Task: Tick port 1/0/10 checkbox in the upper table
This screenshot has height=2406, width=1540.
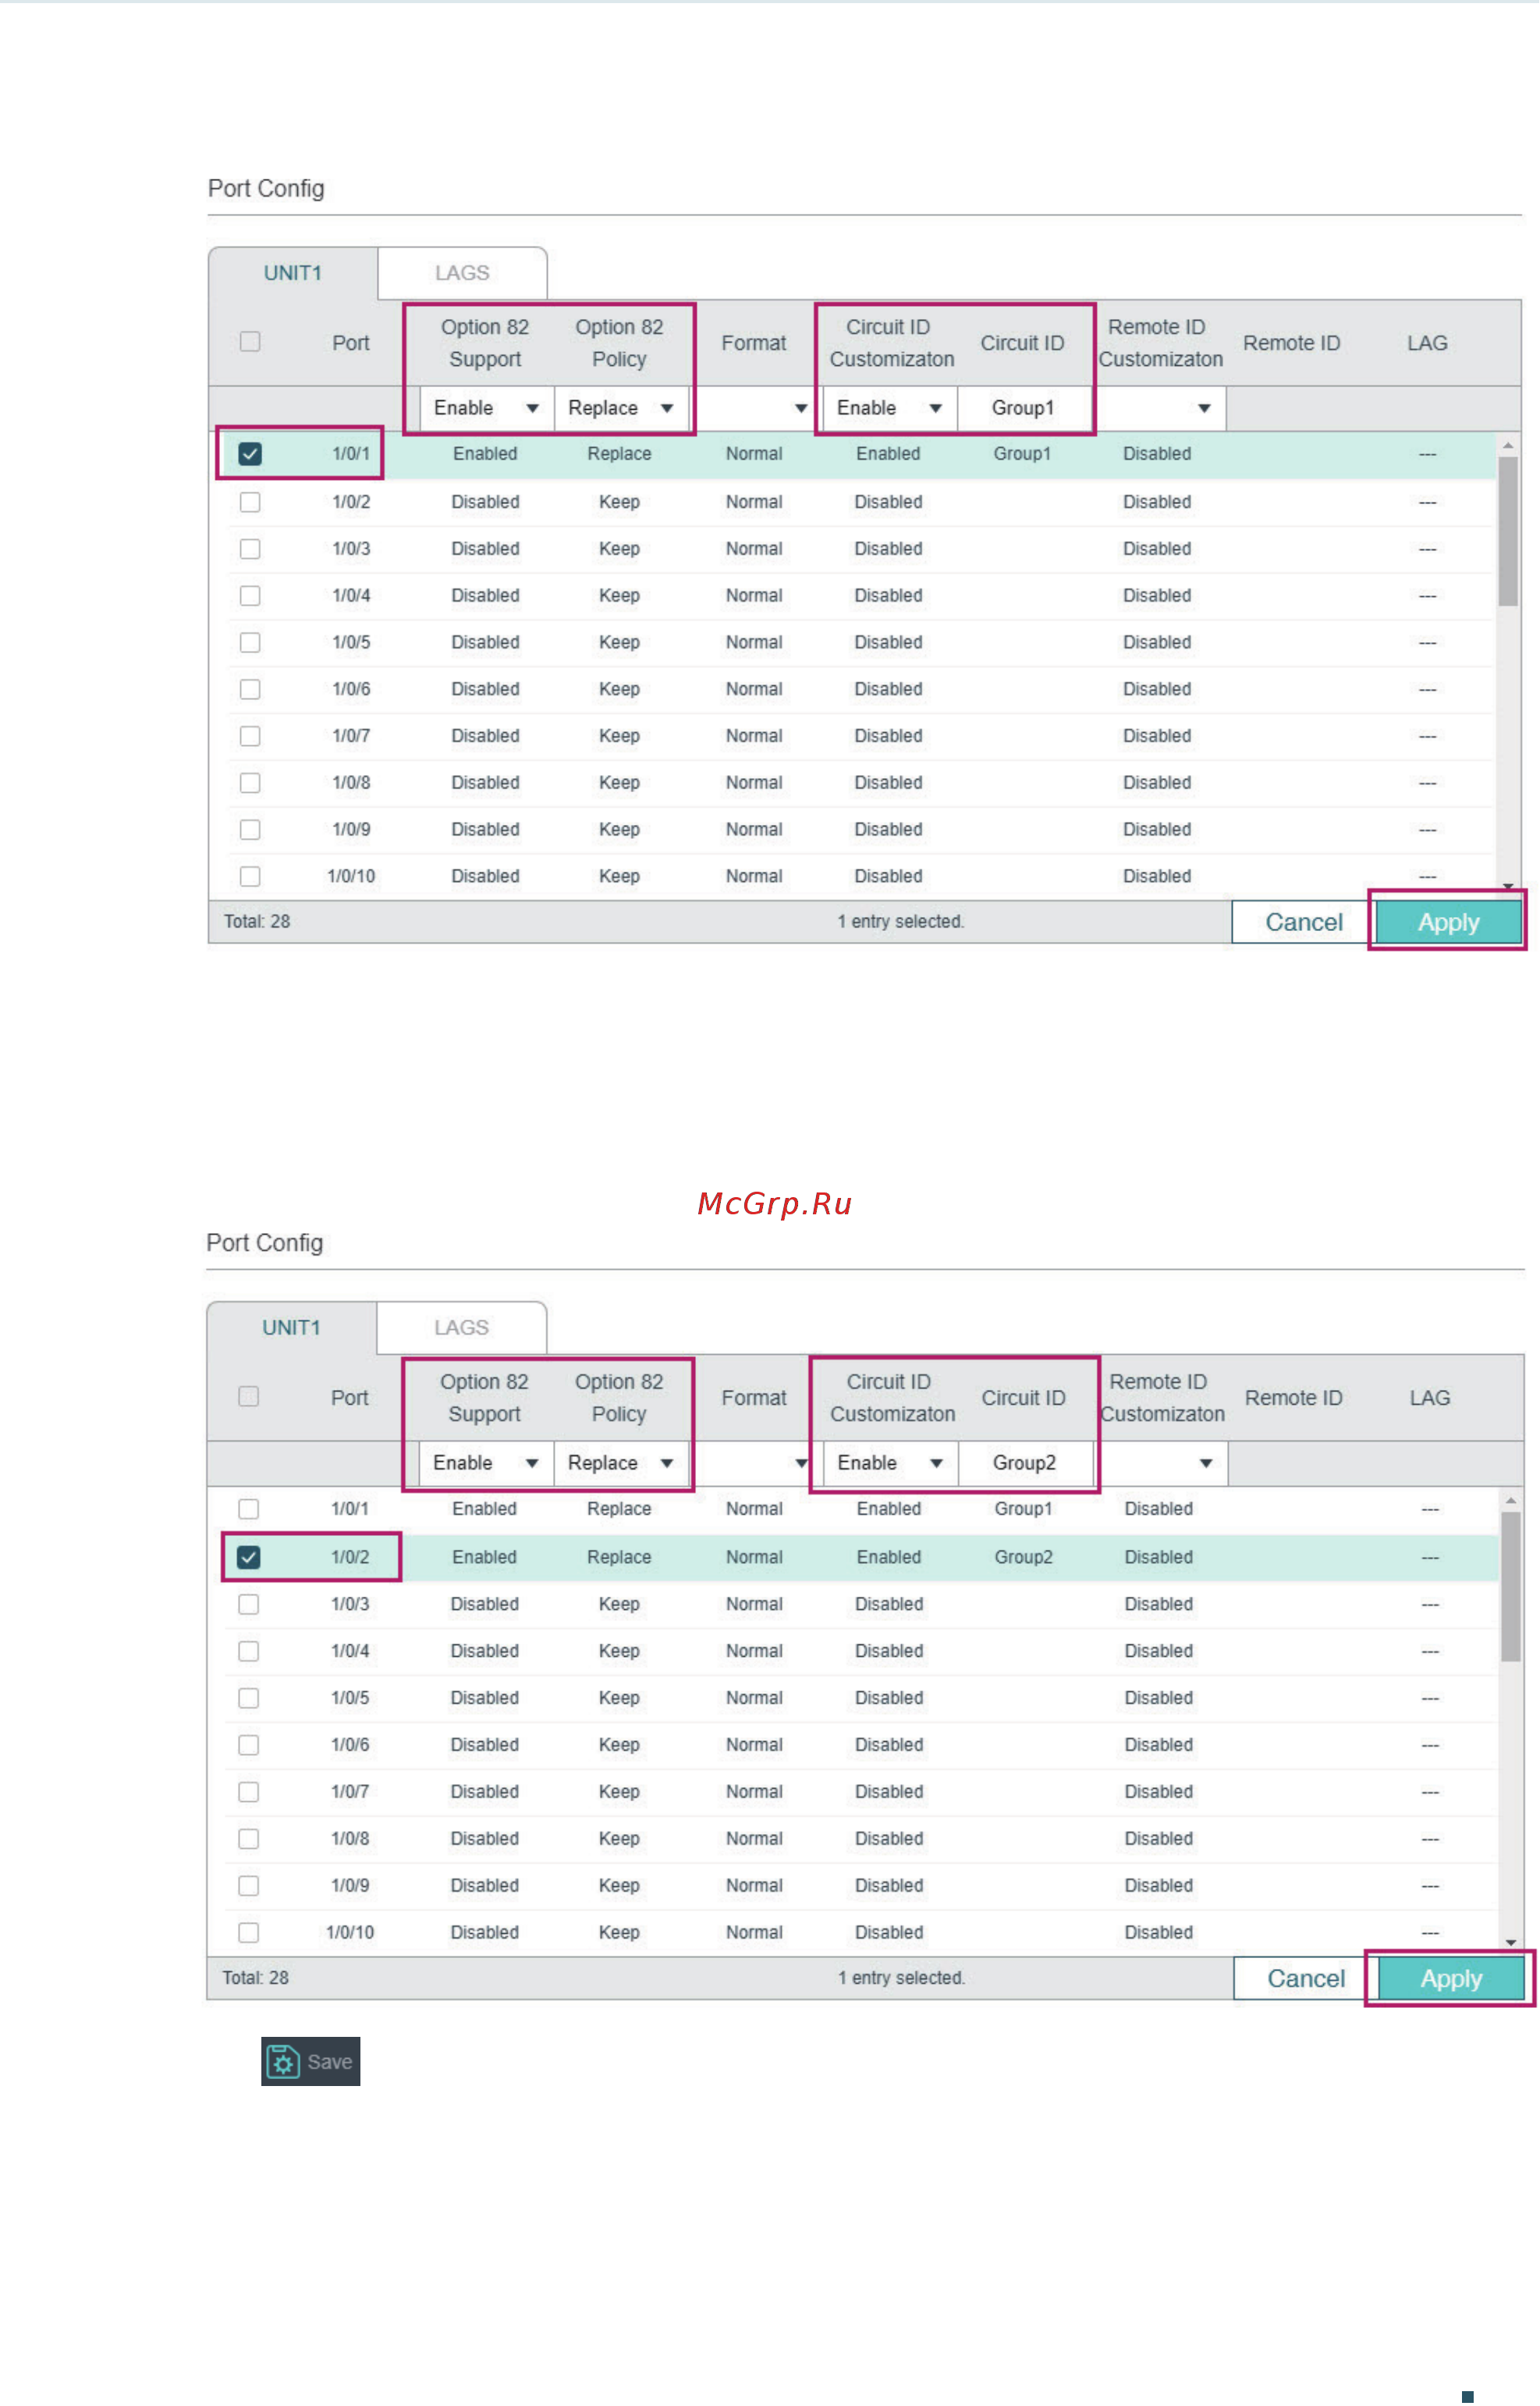Action: coord(250,876)
